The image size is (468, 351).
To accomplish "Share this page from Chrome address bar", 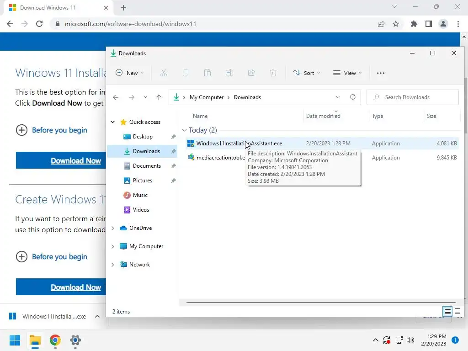I will point(381,24).
